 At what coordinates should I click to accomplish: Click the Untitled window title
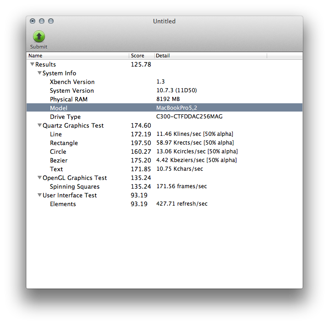tap(164, 21)
